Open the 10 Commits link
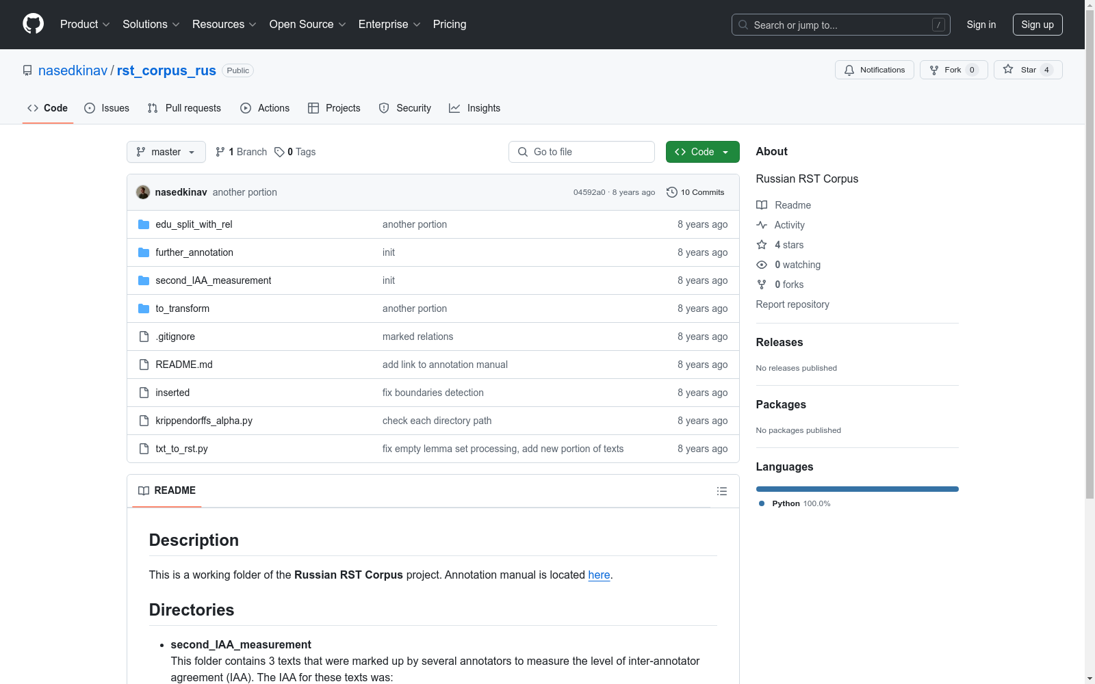Image resolution: width=1095 pixels, height=684 pixels. point(695,192)
